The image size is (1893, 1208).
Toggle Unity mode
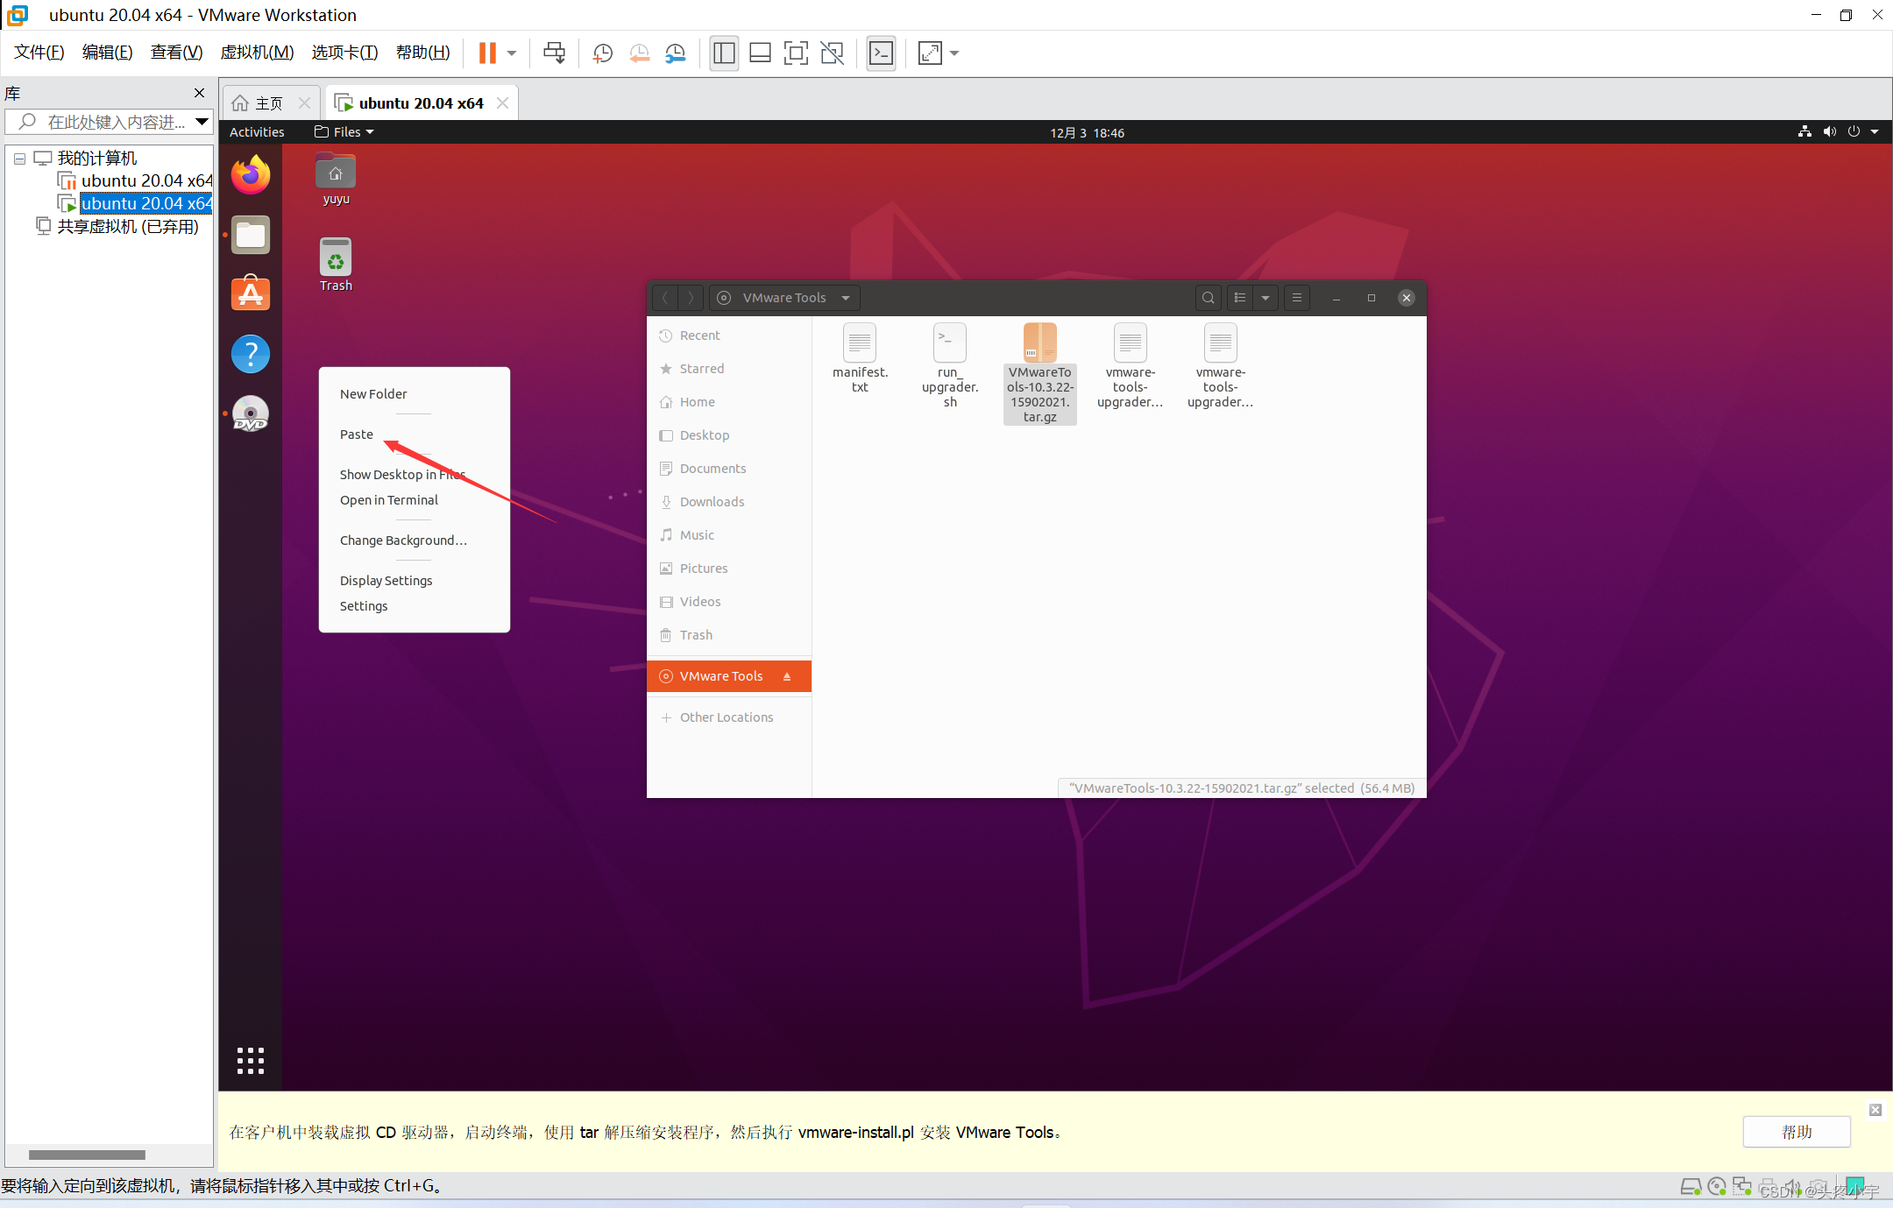click(x=832, y=53)
